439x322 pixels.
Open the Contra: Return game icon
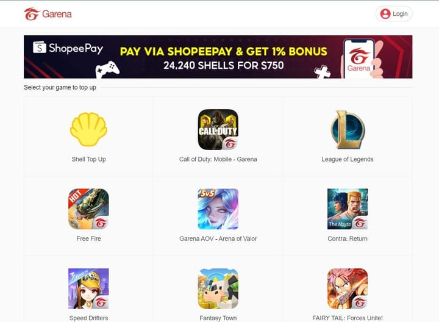click(x=348, y=209)
